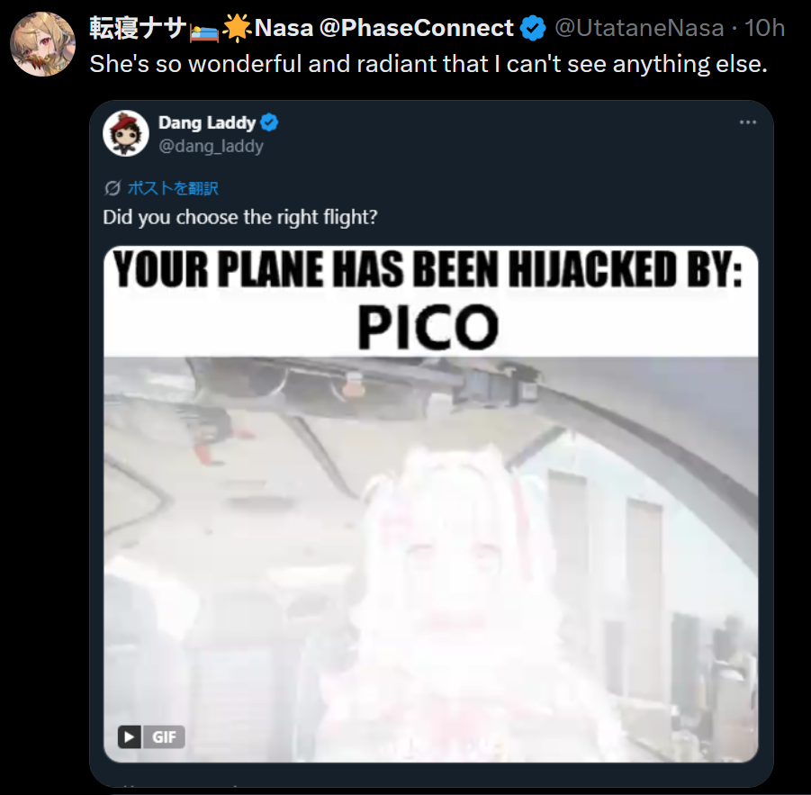Click the ポストを翻訳 translate link
The image size is (811, 795).
(x=173, y=188)
